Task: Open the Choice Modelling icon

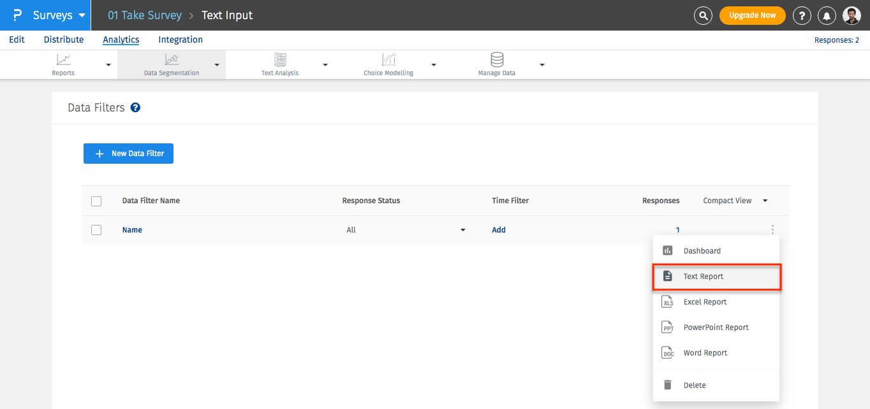Action: click(x=388, y=60)
